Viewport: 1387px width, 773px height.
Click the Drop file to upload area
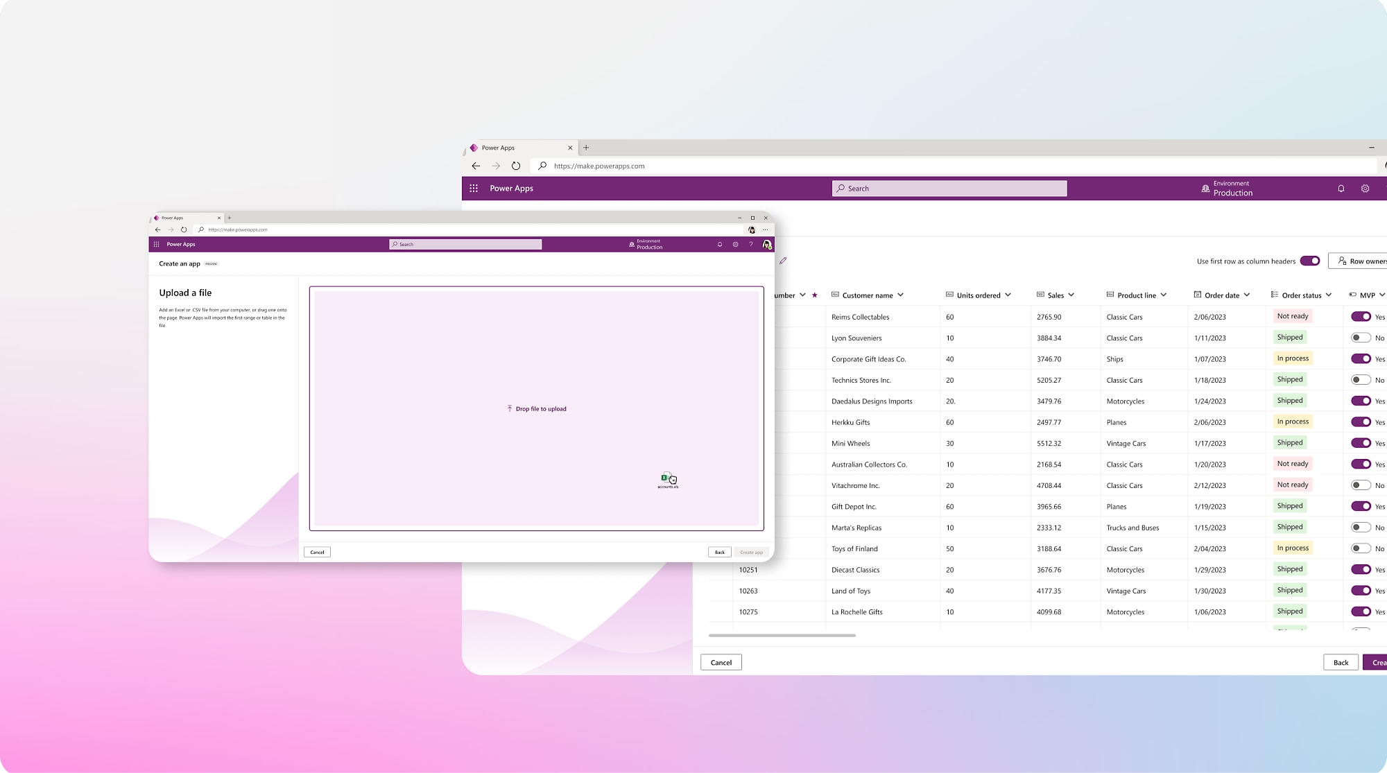(536, 408)
